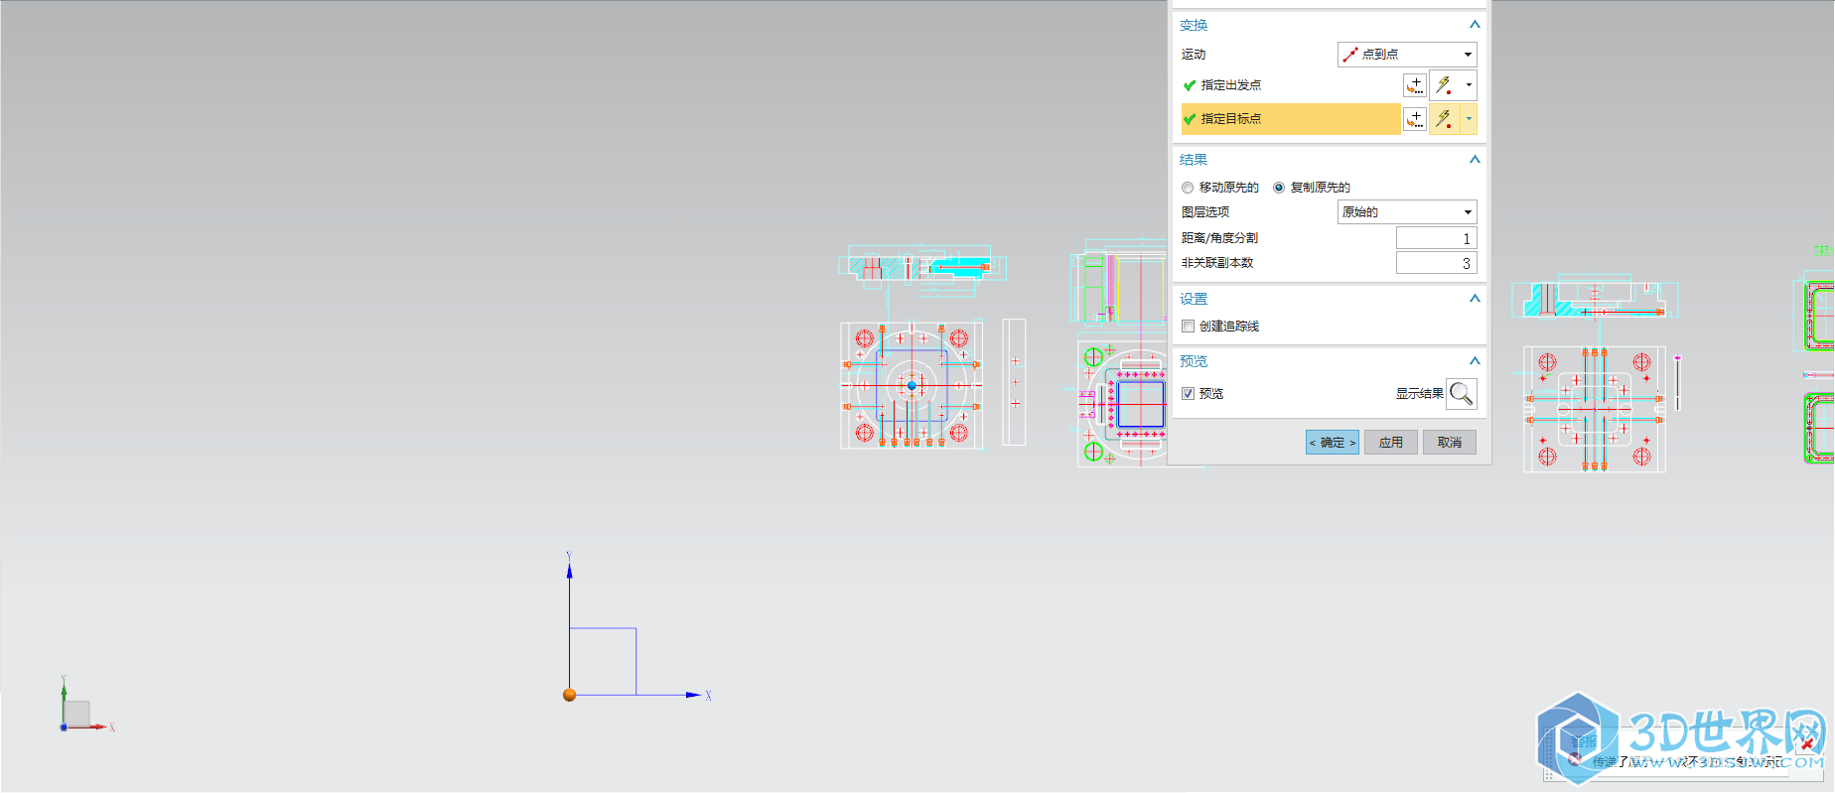This screenshot has height=793, width=1835.
Task: Collapse the 变换 section
Action: pos(1475,25)
